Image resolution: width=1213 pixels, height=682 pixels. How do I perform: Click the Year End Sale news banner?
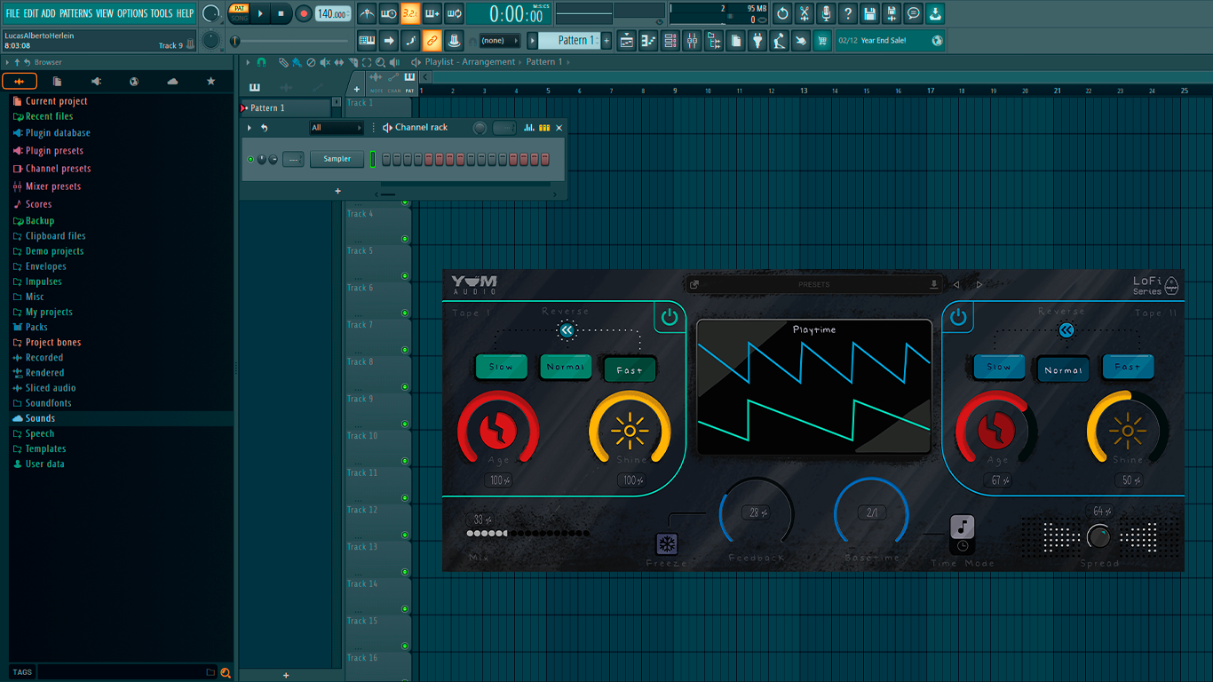[890, 40]
